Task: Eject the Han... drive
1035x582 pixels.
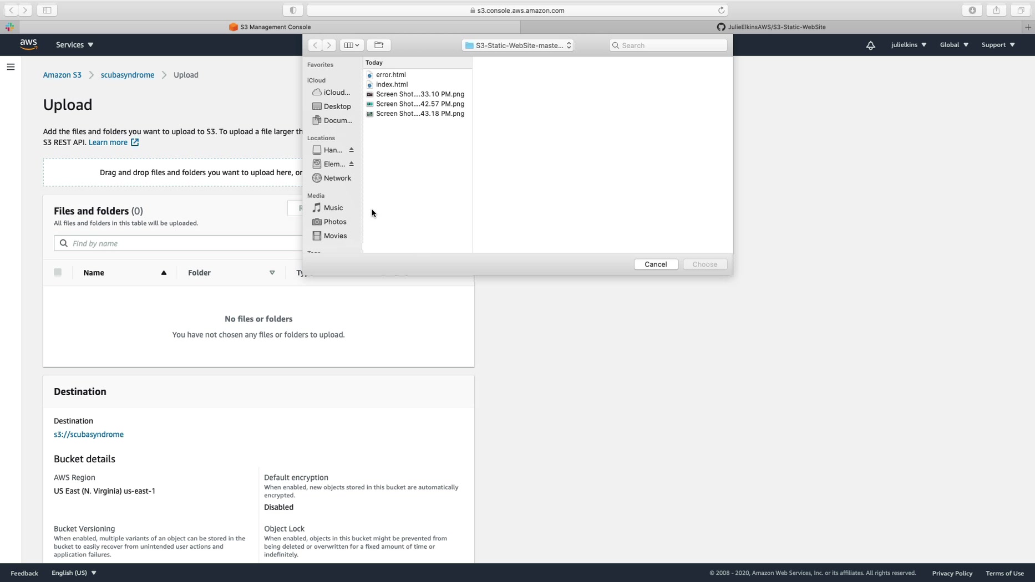Action: (x=351, y=150)
